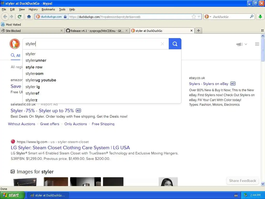265x199 pixels.
Task: Open the Home page icon
Action: pos(29,17)
